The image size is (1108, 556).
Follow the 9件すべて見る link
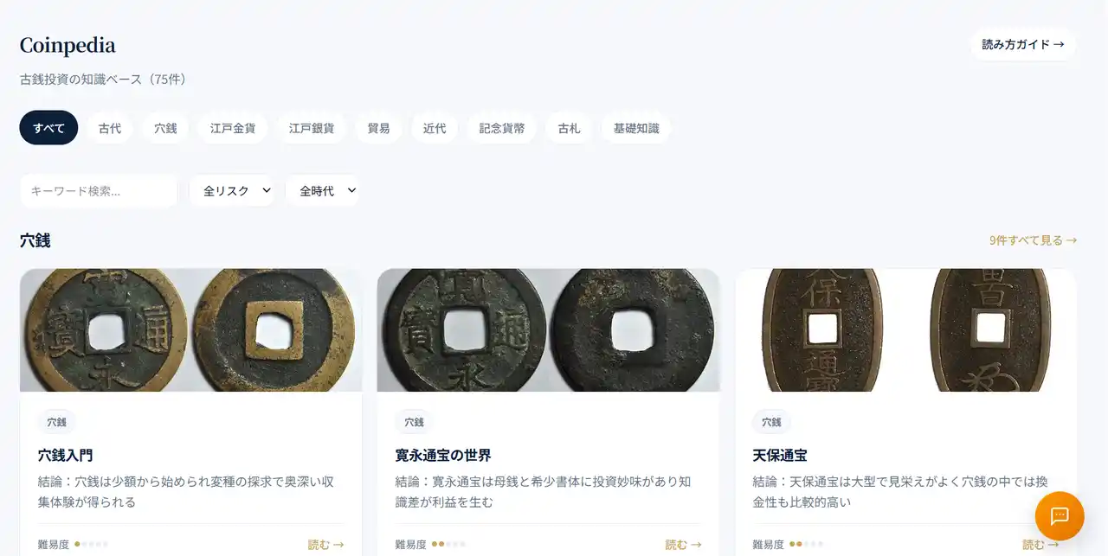coord(1034,240)
